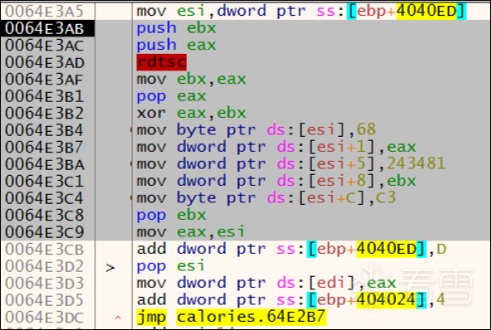Click the pop esi instruction
Screen dimensions: 491x330
(170, 266)
